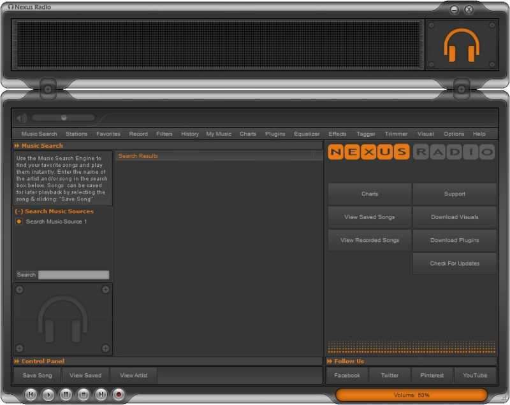Expand the Search Results header

[136, 155]
